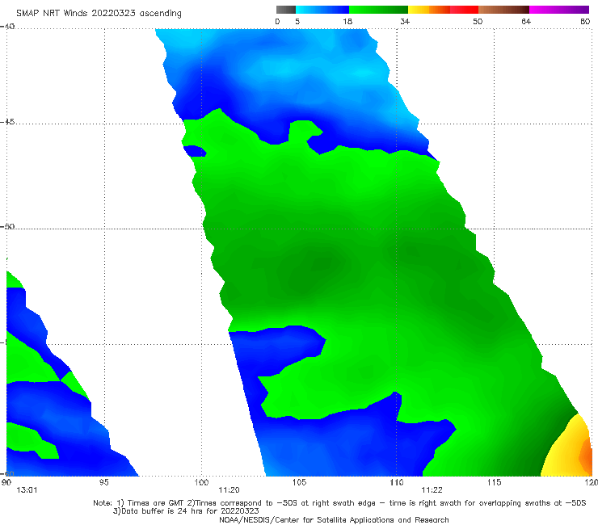Click the orange wind patch at the map's right edge
Image resolution: width=598 pixels, height=525 pixels.
(x=587, y=456)
